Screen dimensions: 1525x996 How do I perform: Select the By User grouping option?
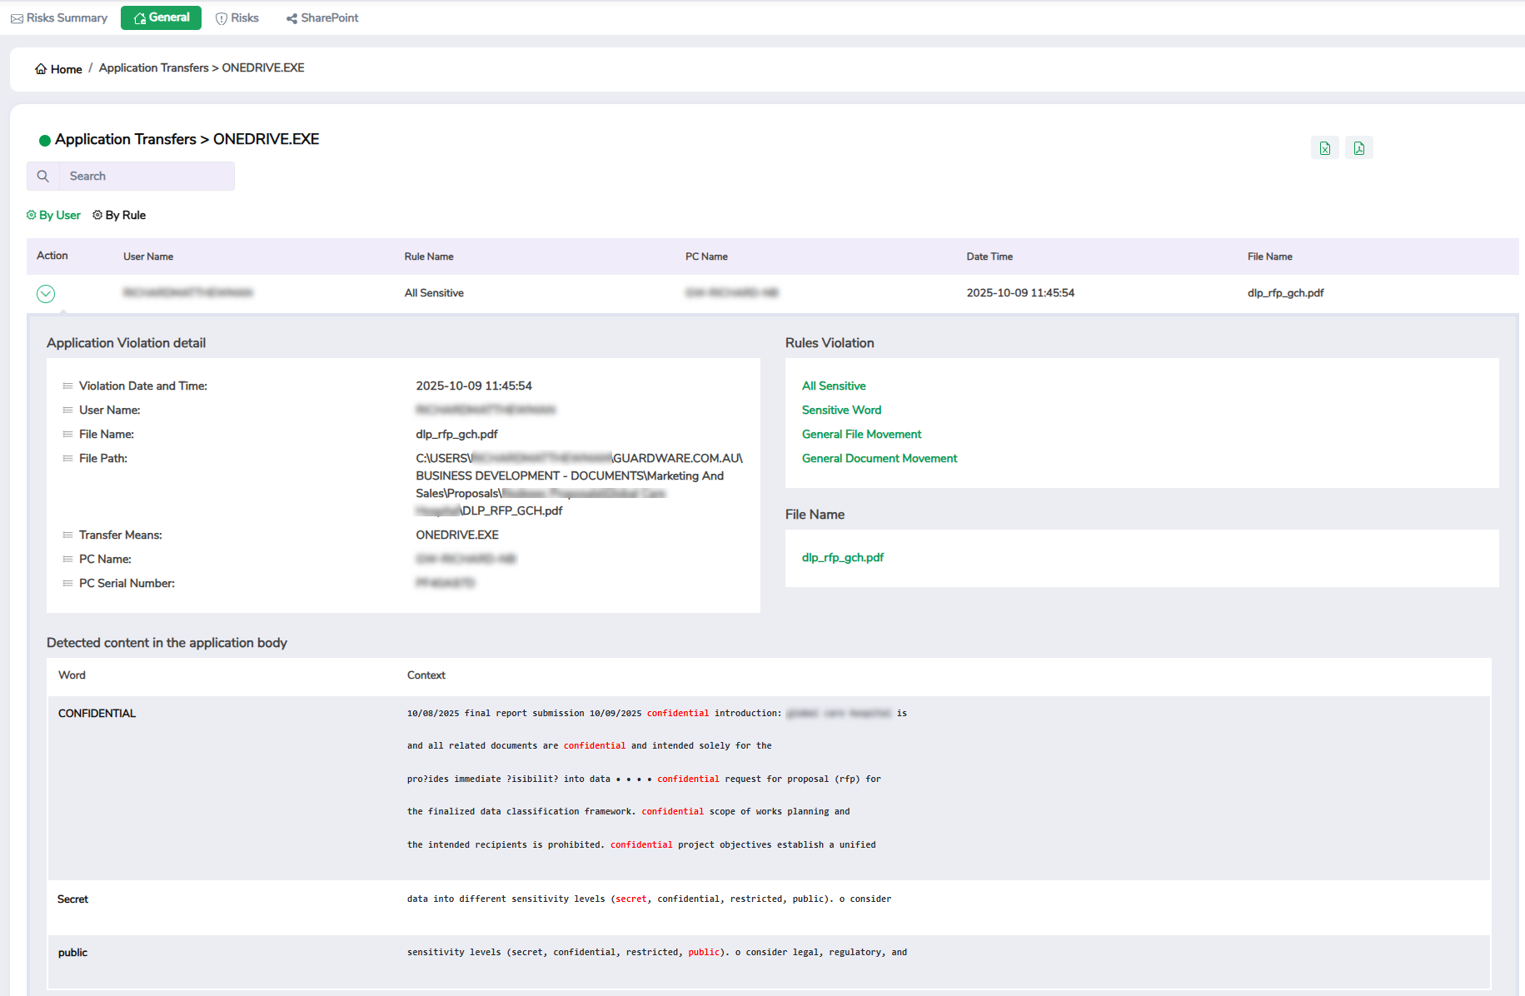(x=53, y=216)
